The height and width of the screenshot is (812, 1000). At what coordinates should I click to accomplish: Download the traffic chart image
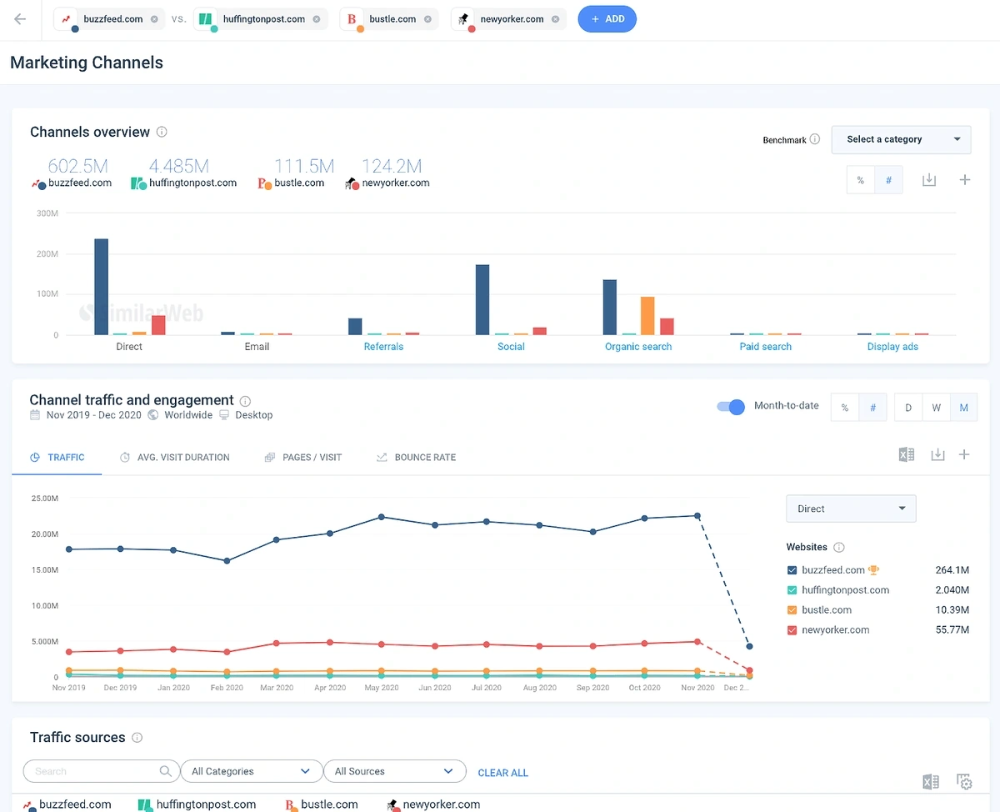tap(937, 454)
